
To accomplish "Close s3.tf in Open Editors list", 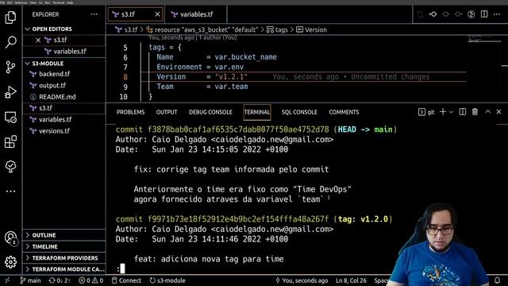I will [38, 40].
